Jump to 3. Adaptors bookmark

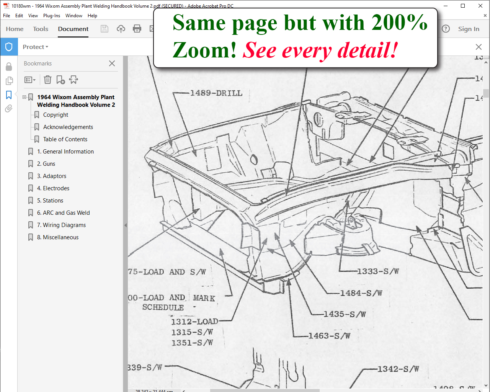click(x=52, y=176)
